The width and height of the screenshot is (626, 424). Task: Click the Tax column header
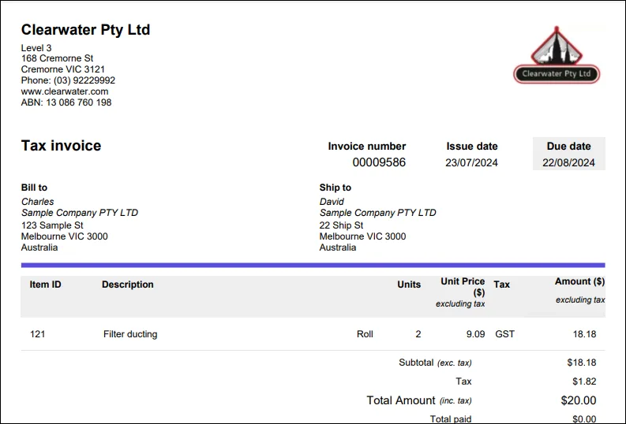click(502, 285)
